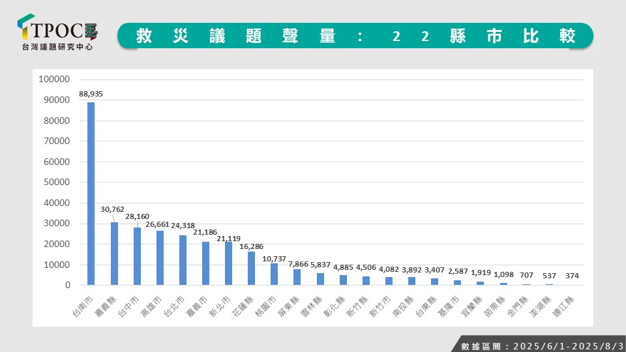Select the 連江縣 axis label
The image size is (626, 352).
click(x=563, y=304)
